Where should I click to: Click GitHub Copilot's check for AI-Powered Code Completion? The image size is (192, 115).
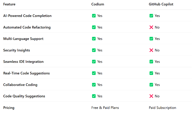click(x=151, y=16)
